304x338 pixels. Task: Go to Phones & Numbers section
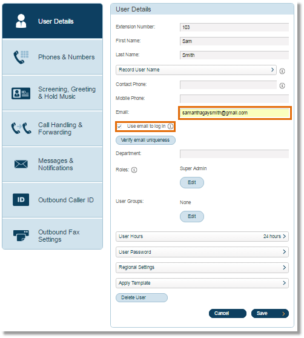(x=52, y=57)
